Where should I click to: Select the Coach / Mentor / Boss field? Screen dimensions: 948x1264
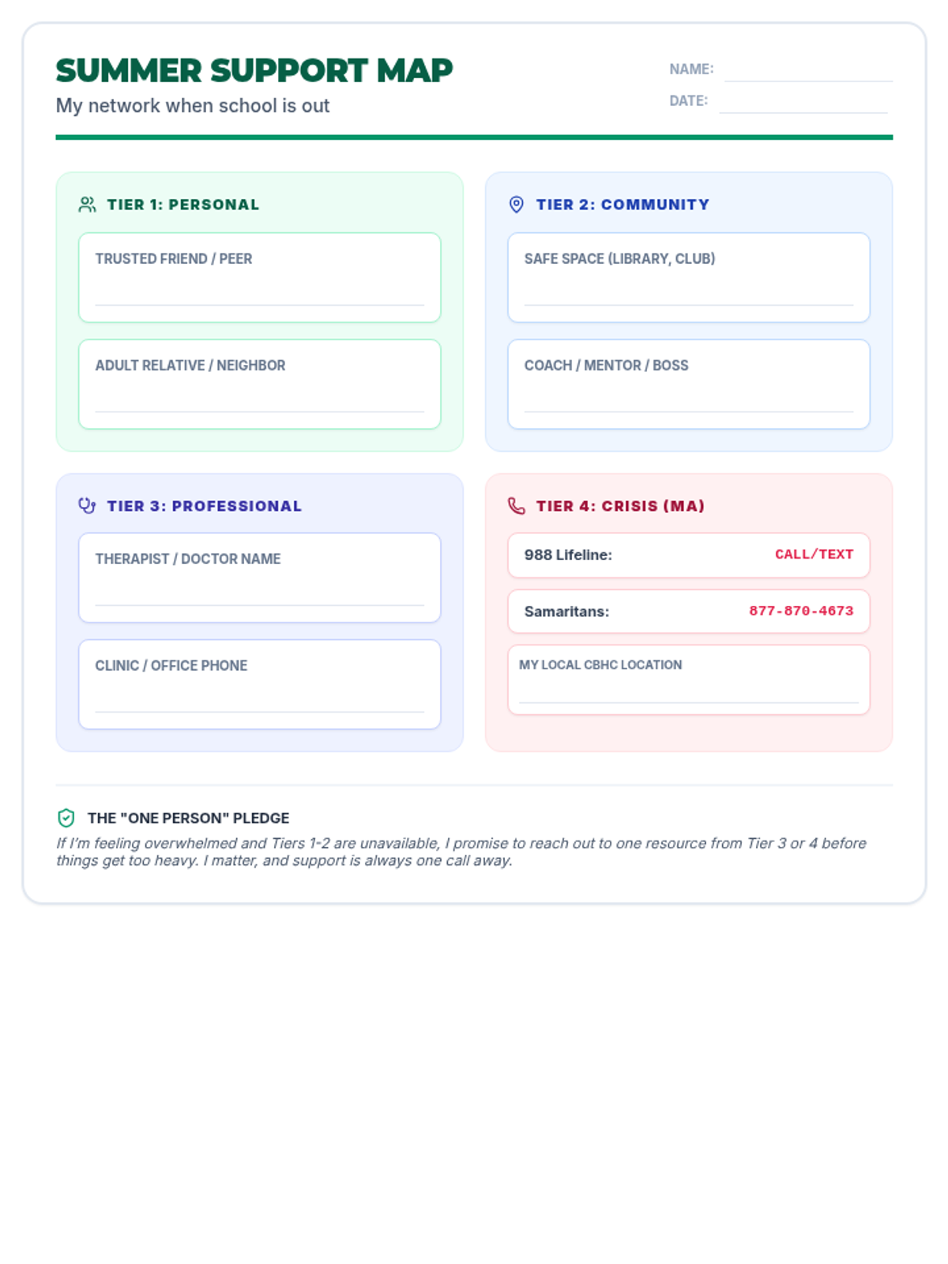[688, 397]
